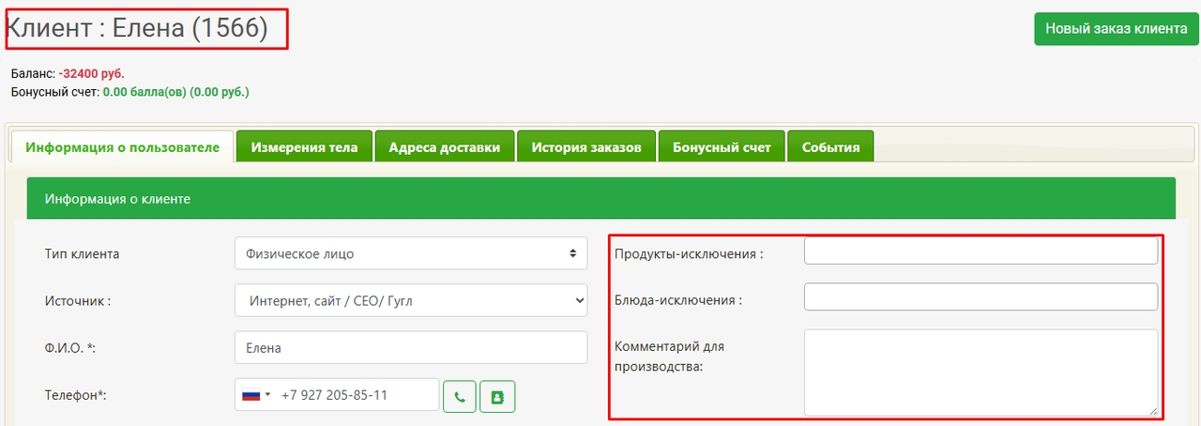The height and width of the screenshot is (426, 1201).
Task: Click the contact book icon beside phone
Action: click(497, 396)
